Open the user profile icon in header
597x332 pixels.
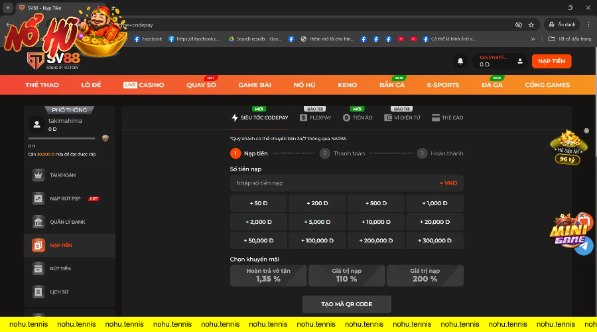click(x=520, y=61)
